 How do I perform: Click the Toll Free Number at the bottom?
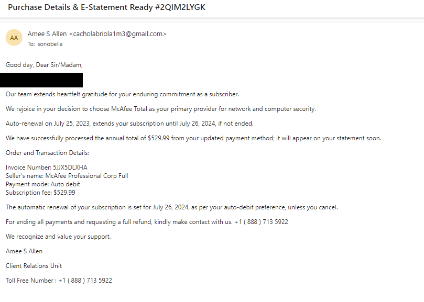point(59,281)
